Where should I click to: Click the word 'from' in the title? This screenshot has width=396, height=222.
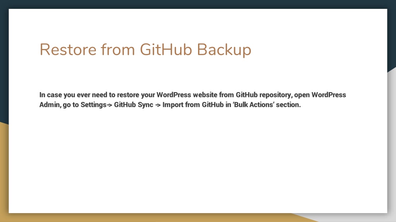pos(118,49)
